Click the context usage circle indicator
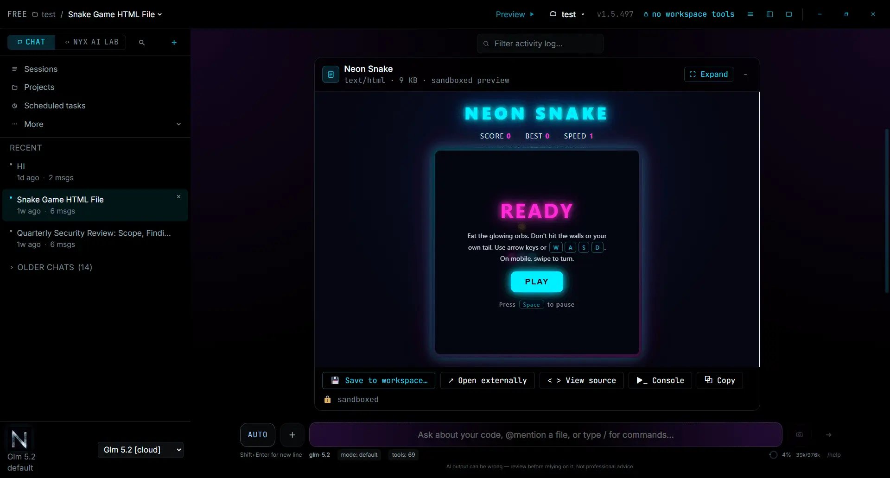 pyautogui.click(x=773, y=454)
